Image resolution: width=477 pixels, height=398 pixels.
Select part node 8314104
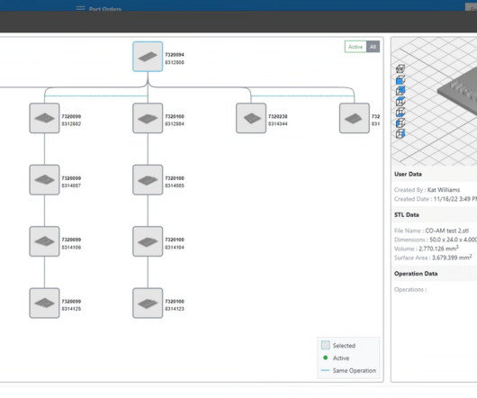148,241
